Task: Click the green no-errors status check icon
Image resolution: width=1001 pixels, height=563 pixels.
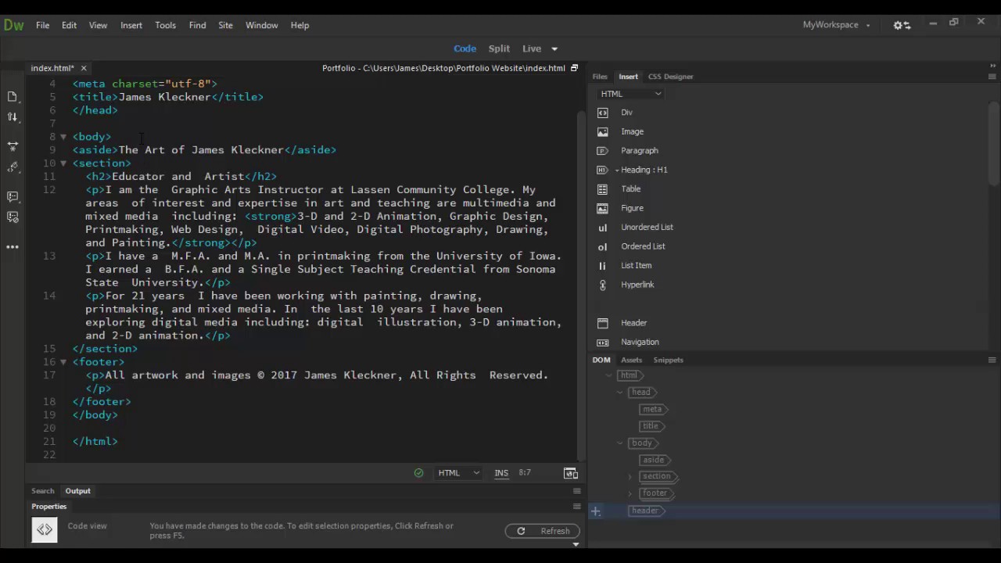Action: click(x=418, y=472)
